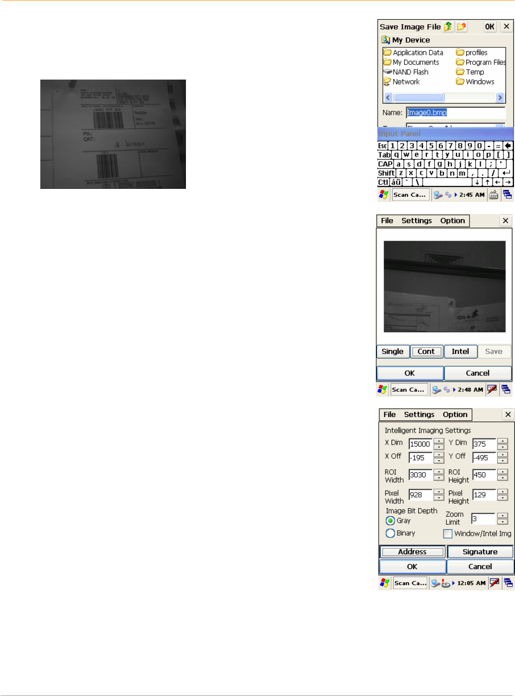This screenshot has height=696, width=515.
Task: Click the Single capture button
Action: click(x=393, y=352)
